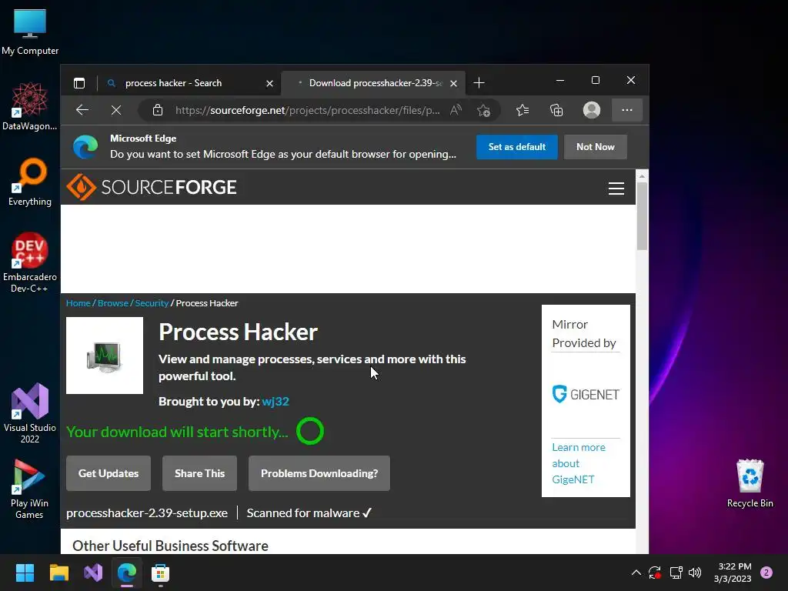This screenshot has width=788, height=591.
Task: Close the Download processhacker tab
Action: coord(454,83)
